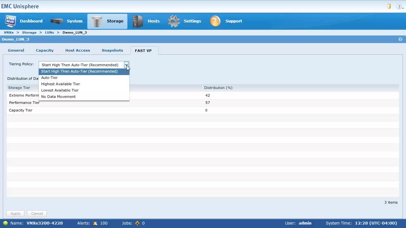Click the EMC Unisphere title
The height and width of the screenshot is (228, 406).
click(x=20, y=6)
